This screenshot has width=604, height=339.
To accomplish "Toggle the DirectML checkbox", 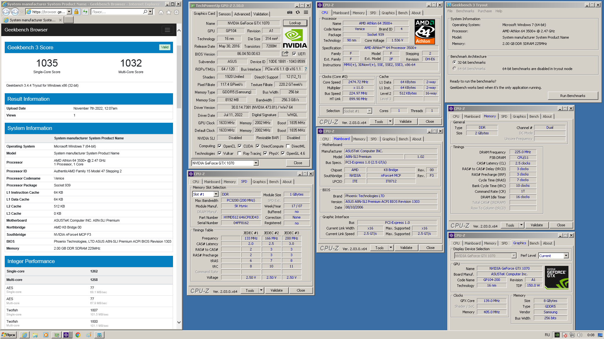I will [288, 146].
